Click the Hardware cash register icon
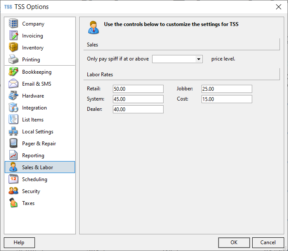Screen dimensions: 288x251 click(13, 95)
